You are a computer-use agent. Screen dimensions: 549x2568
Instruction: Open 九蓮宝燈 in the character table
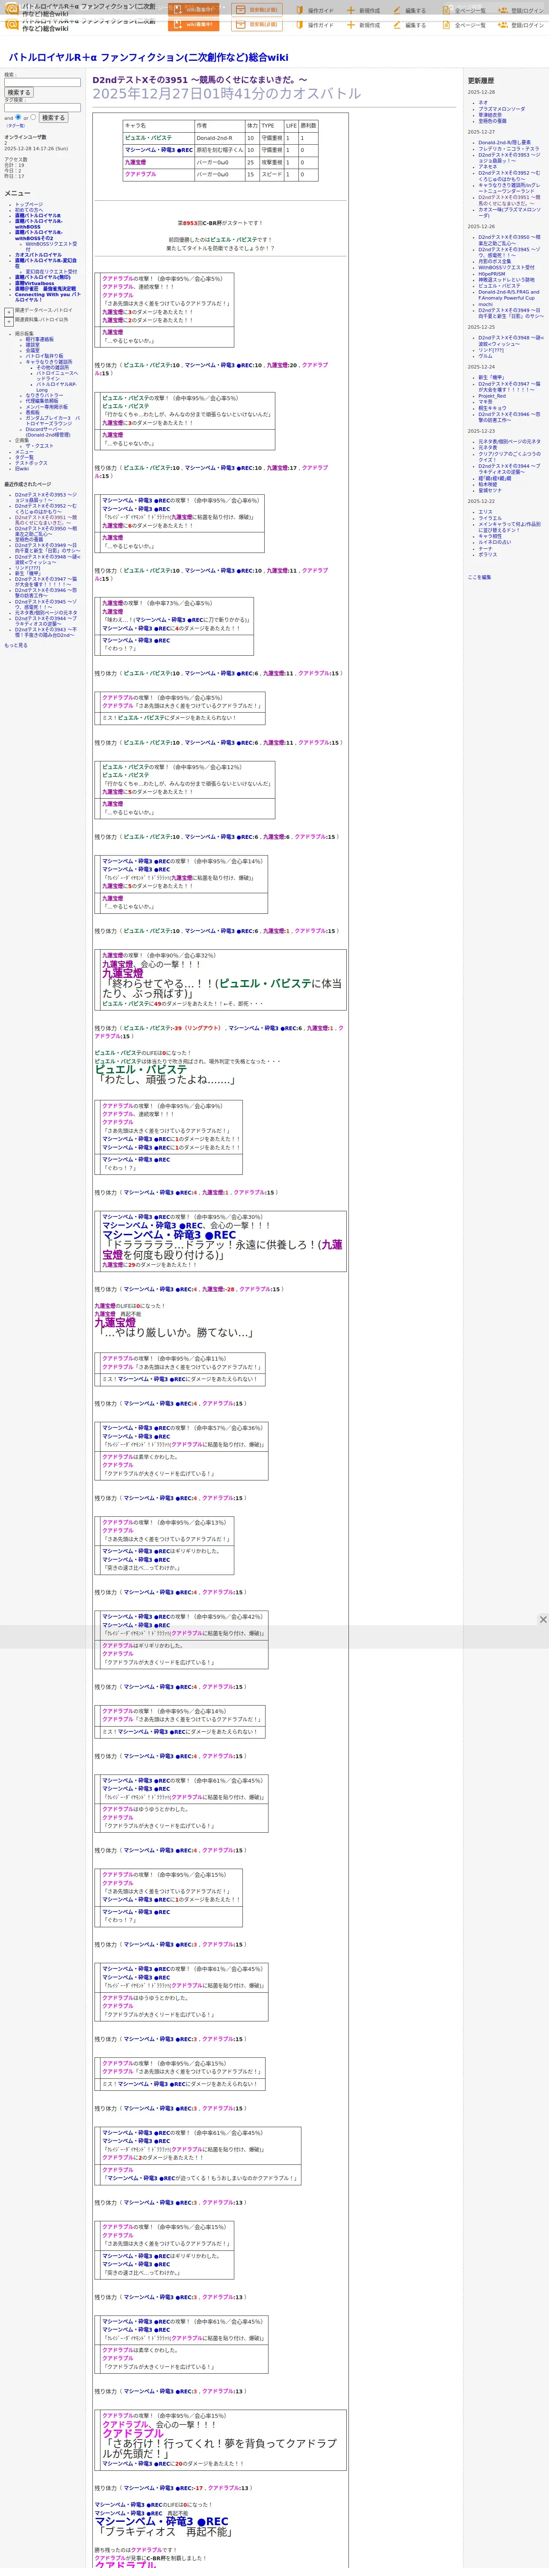tap(136, 163)
